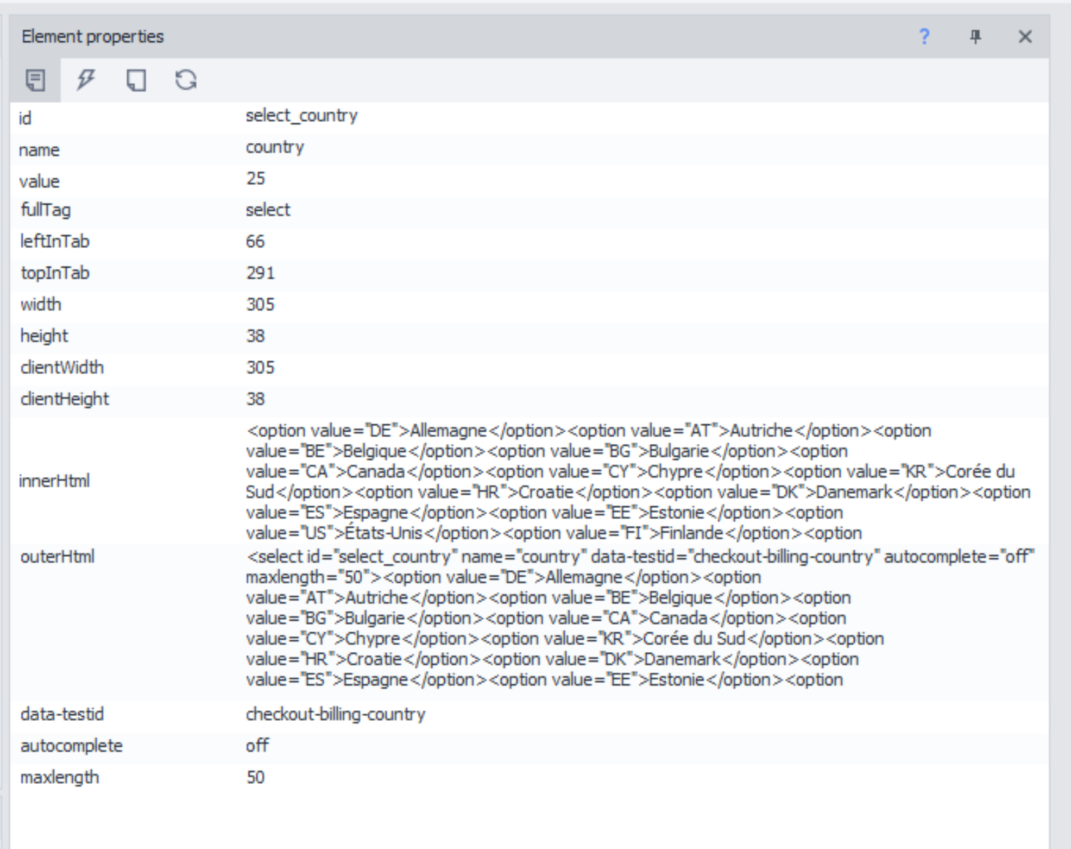Click the page icon in the toolbar

136,80
